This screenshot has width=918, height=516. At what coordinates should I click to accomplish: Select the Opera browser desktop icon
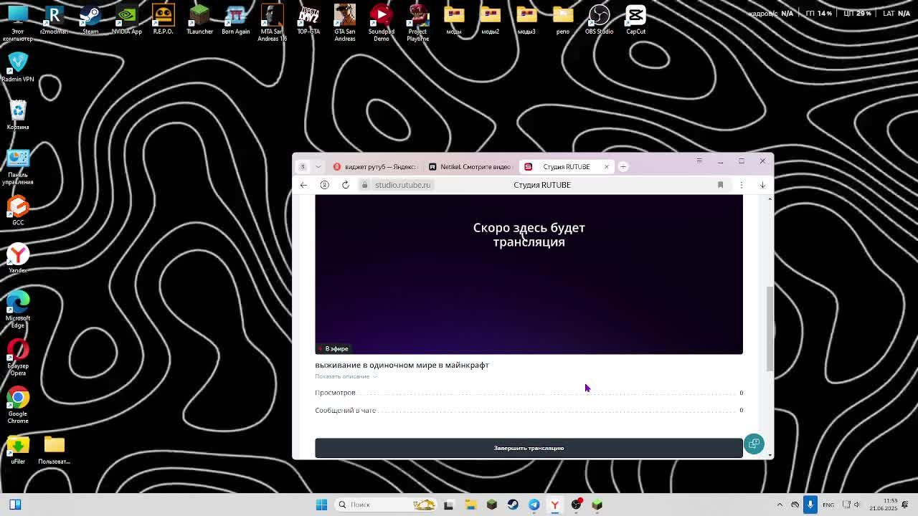coord(18,358)
